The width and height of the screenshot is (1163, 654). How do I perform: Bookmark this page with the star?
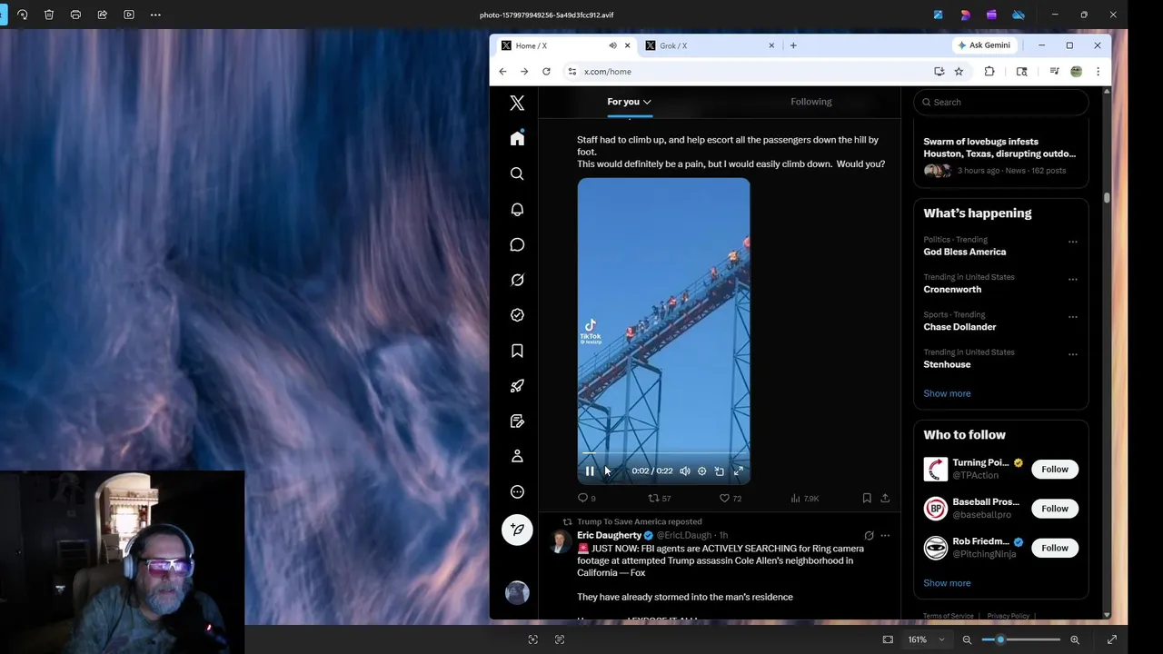959,72
